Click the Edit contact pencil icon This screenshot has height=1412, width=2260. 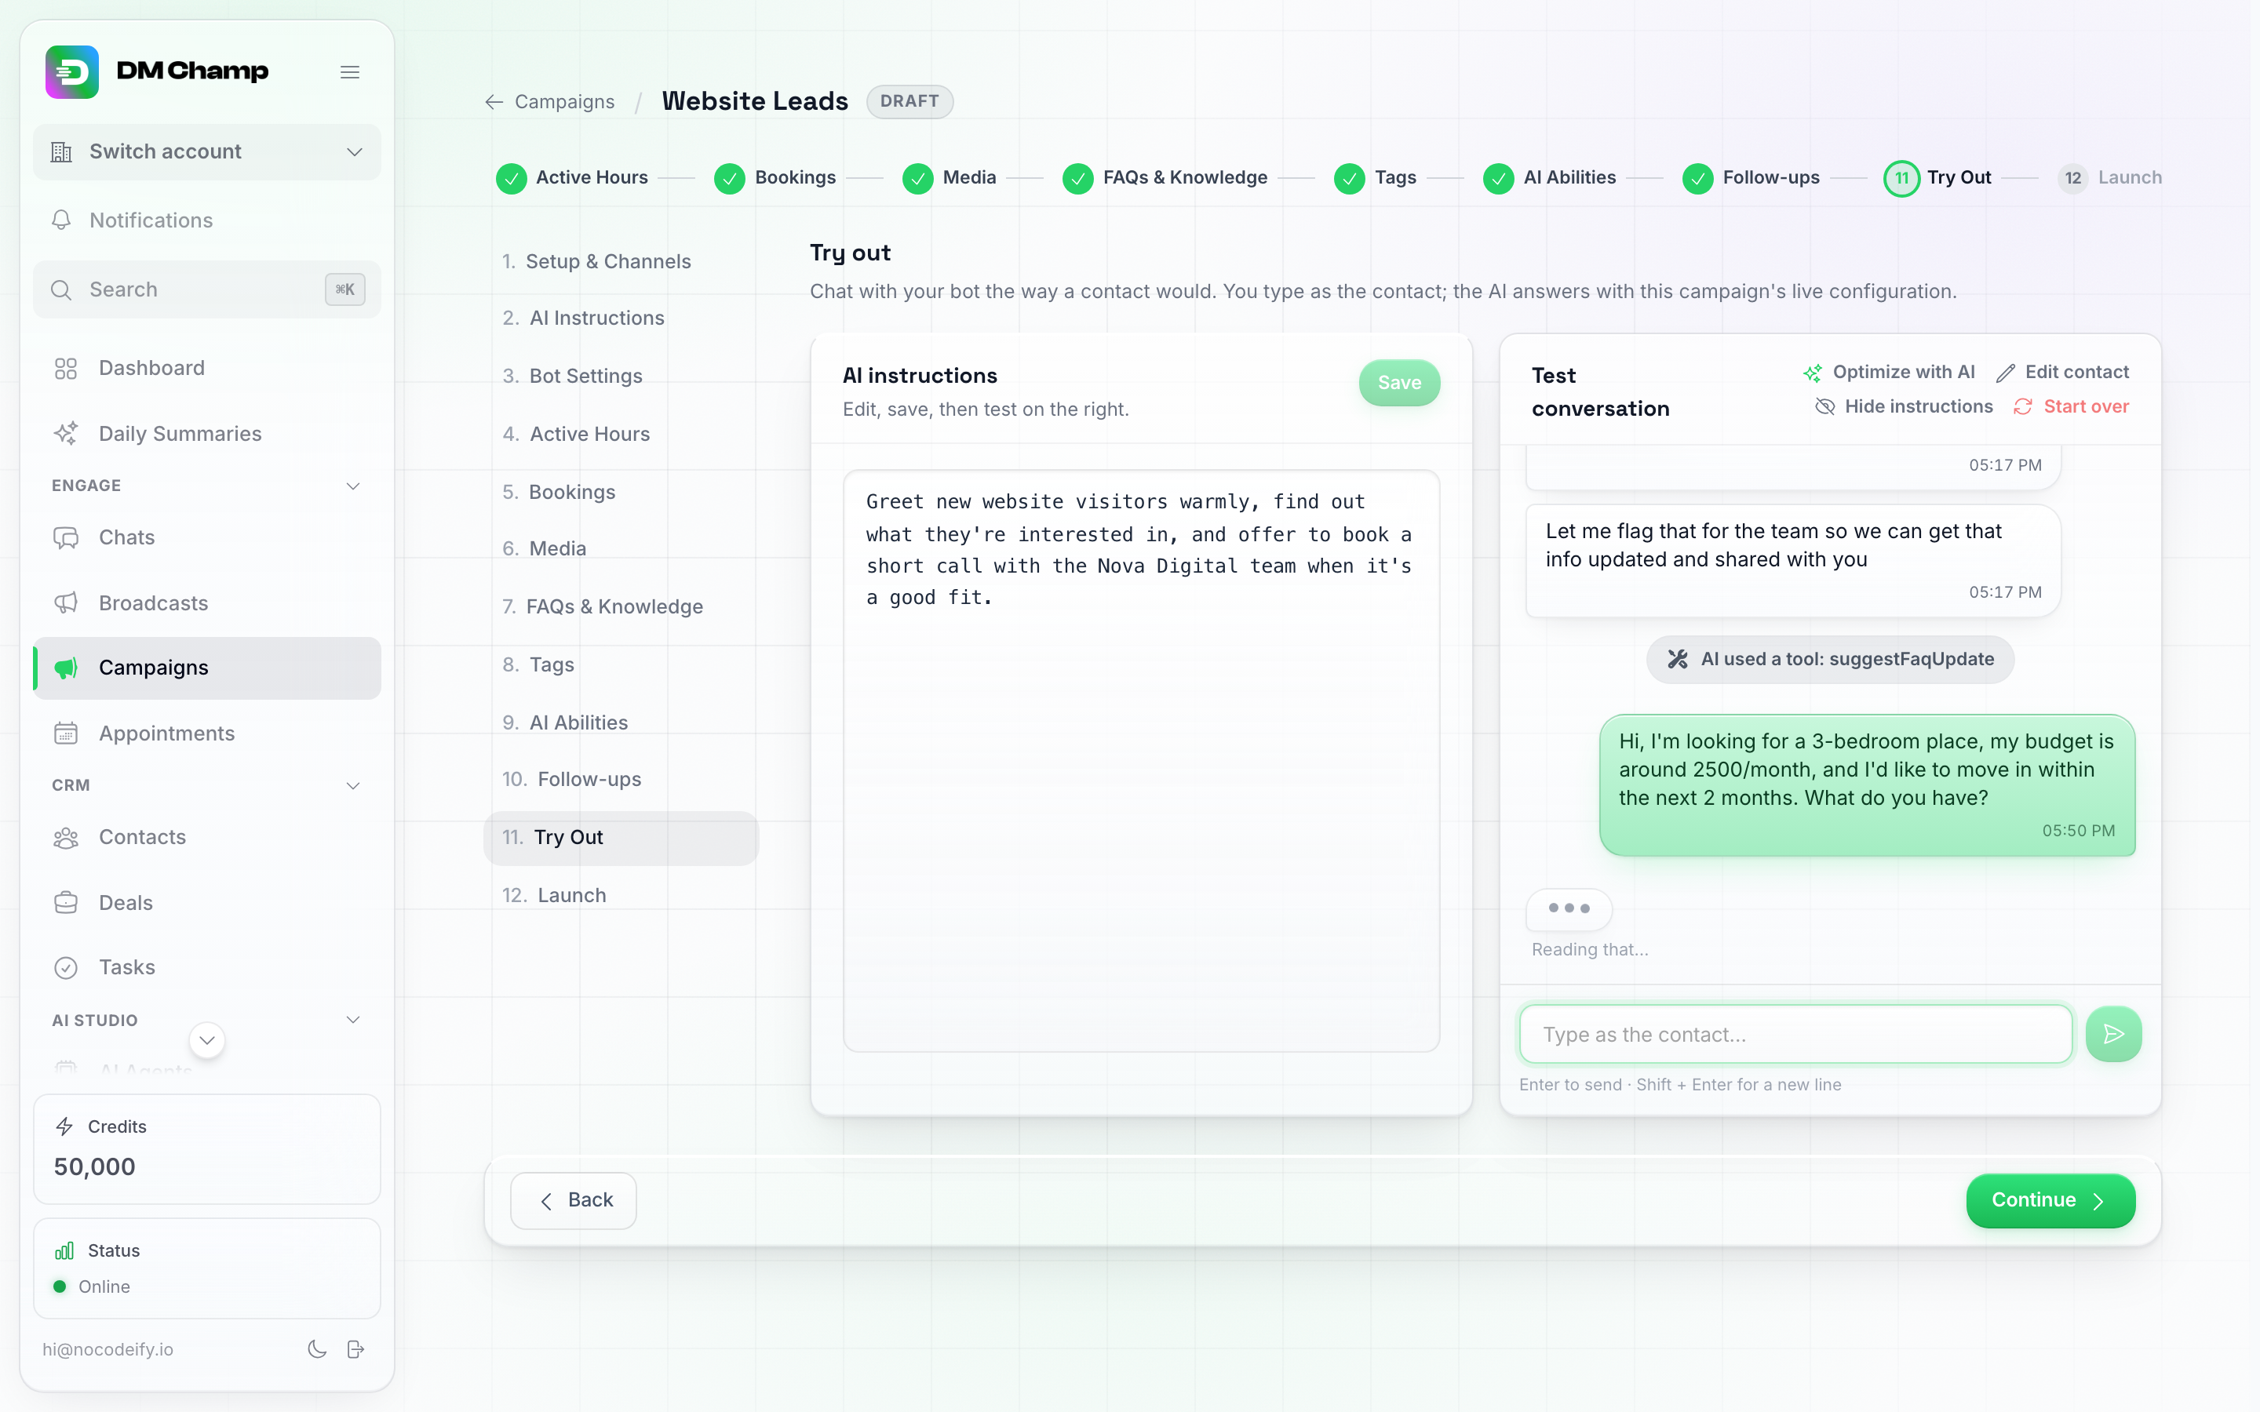[x=2005, y=373]
